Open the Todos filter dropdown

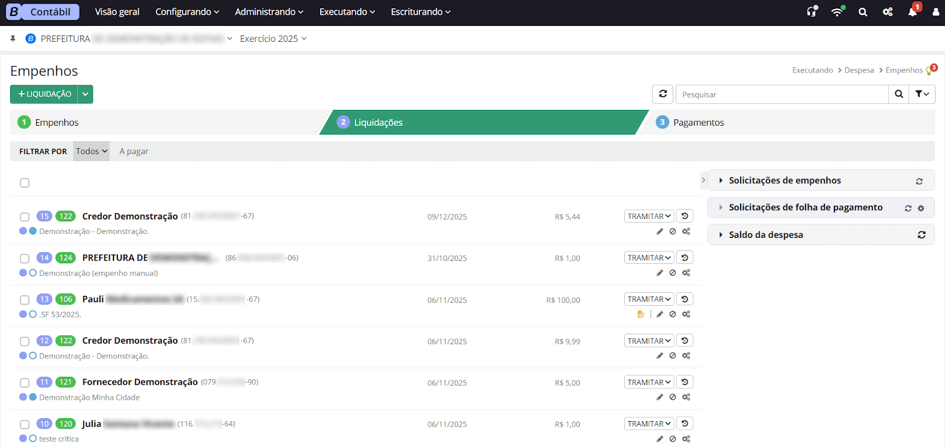point(92,151)
